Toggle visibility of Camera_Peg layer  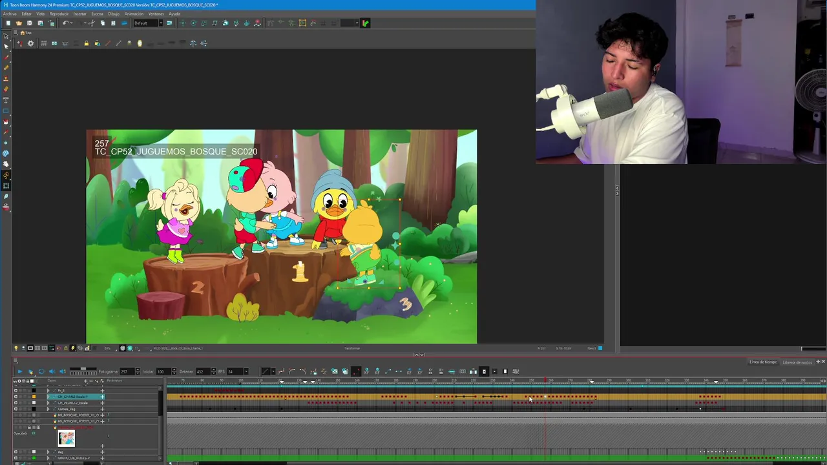point(16,409)
